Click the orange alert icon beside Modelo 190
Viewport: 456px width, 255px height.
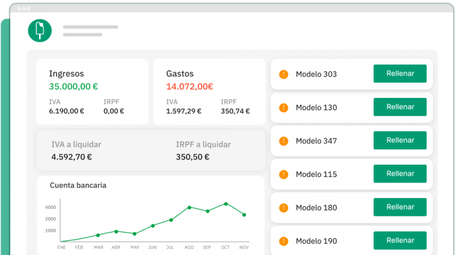(x=283, y=241)
